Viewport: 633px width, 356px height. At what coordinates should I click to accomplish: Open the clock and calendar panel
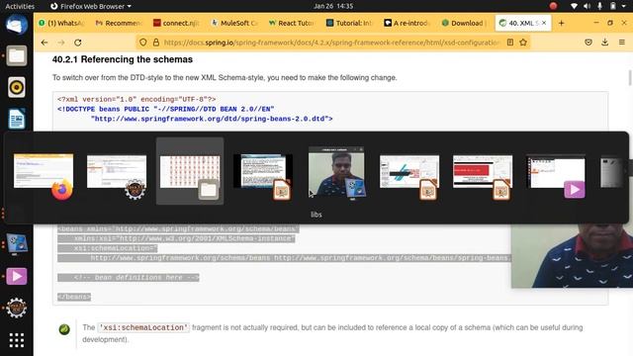tap(333, 6)
